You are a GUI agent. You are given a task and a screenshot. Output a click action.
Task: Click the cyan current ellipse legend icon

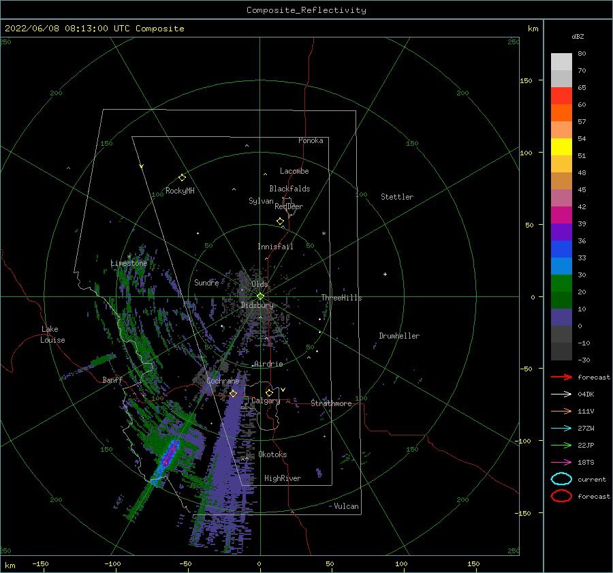coord(561,479)
